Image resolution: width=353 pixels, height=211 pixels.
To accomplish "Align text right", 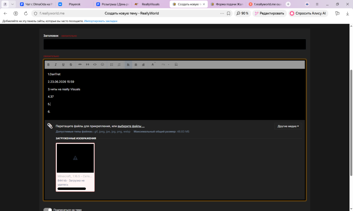I will [143, 65].
